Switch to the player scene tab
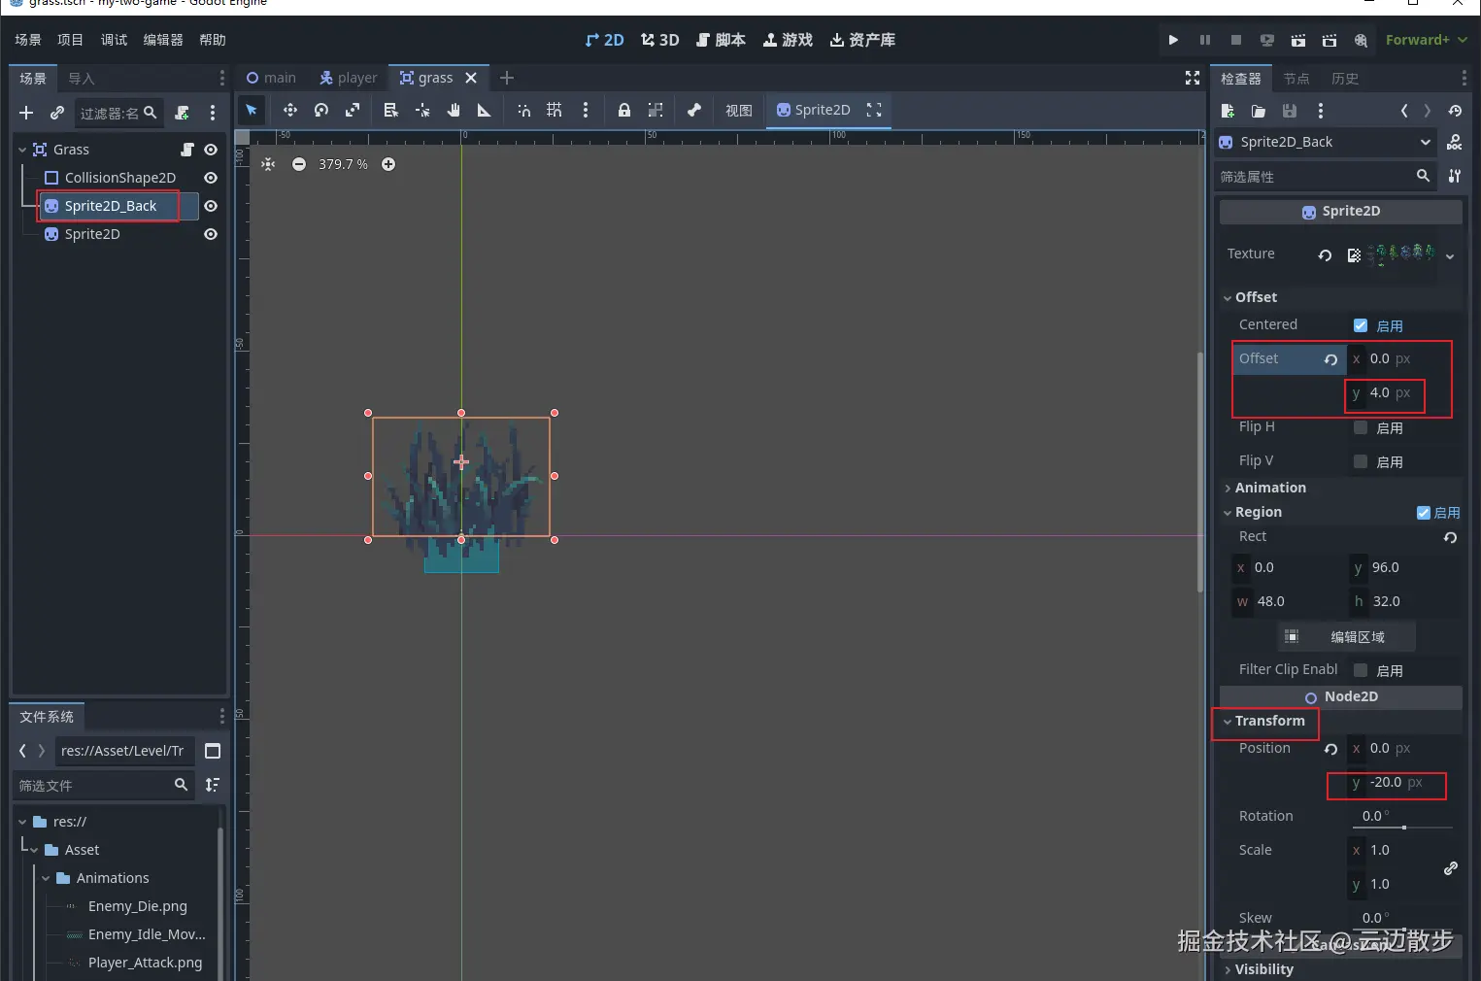 (x=349, y=78)
